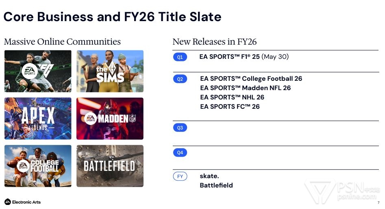Select the Q3 quarter badge
This screenshot has height=209, width=385.
pos(180,128)
